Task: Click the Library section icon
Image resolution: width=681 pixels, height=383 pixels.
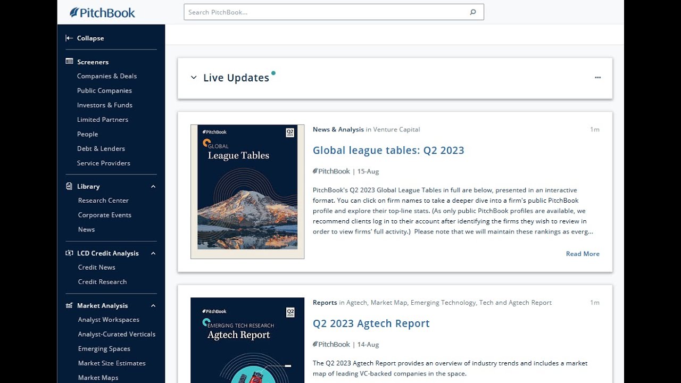Action: tap(69, 186)
